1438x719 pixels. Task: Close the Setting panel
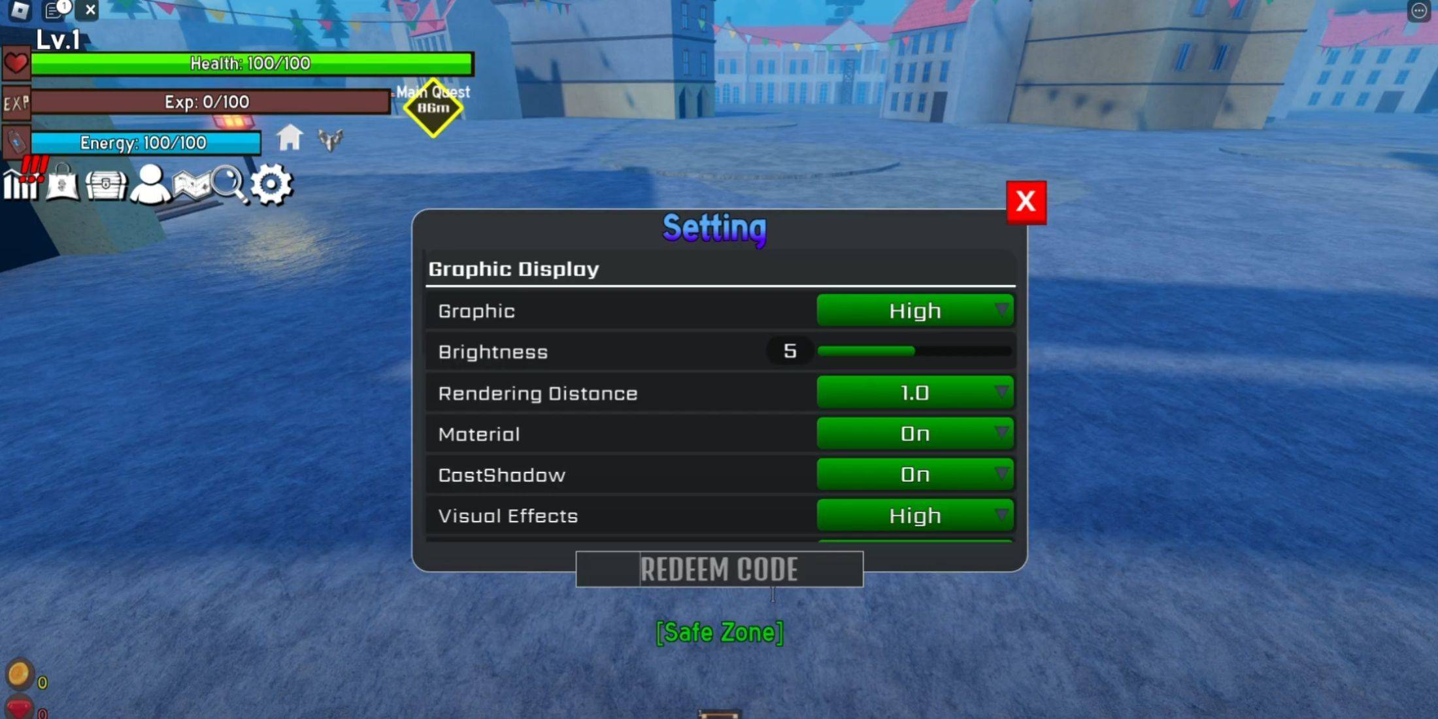click(1026, 201)
